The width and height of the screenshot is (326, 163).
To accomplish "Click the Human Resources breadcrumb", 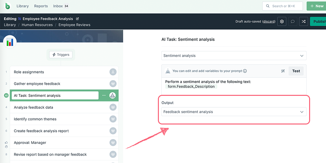I will coord(37,25).
